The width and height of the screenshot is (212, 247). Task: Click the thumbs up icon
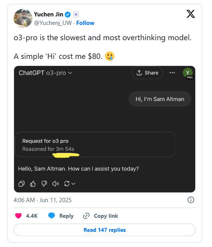tap(33, 184)
